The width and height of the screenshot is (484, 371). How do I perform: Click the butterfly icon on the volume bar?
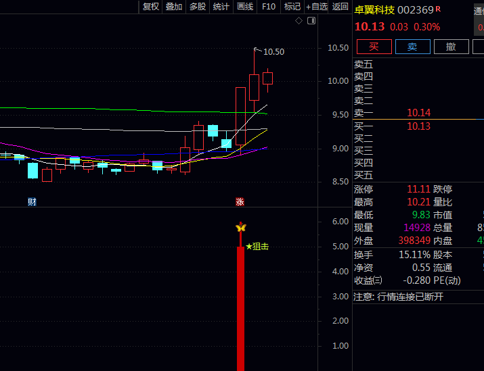(x=241, y=228)
